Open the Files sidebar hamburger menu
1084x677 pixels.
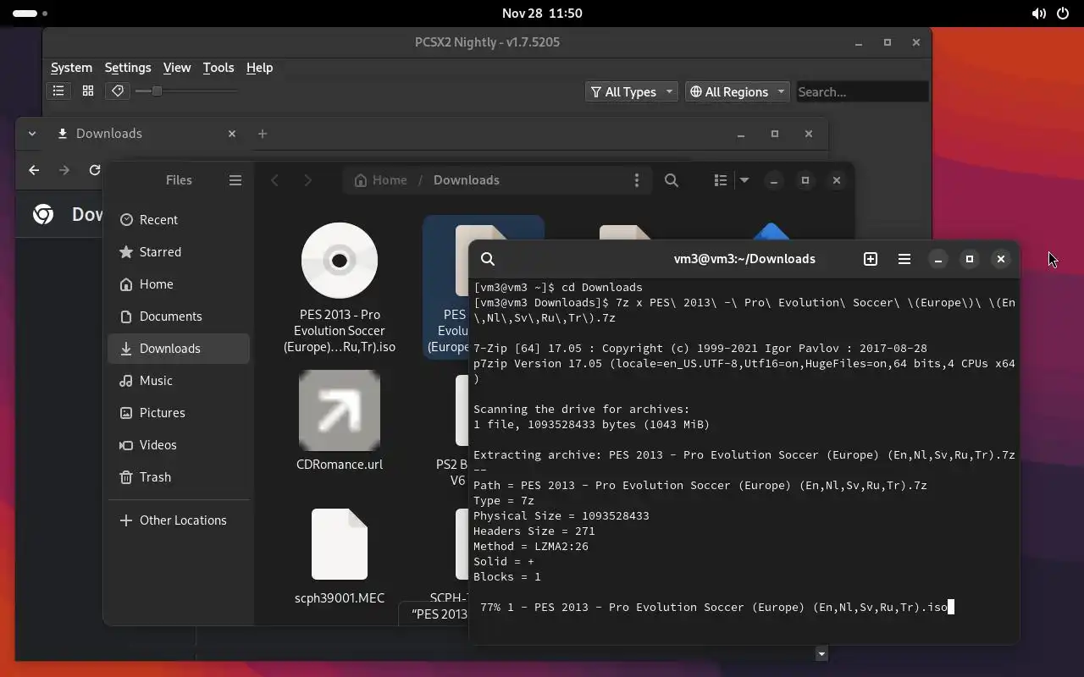pyautogui.click(x=235, y=180)
